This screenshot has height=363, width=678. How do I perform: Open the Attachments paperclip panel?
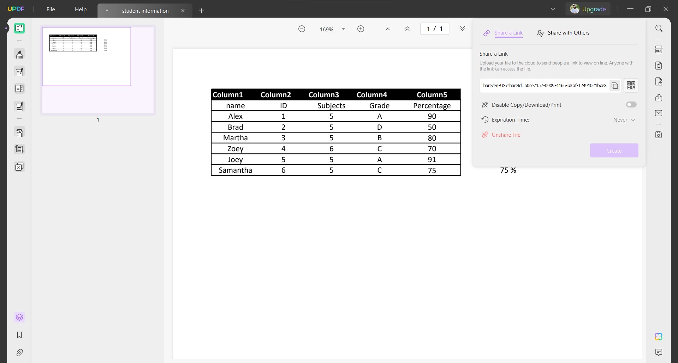click(19, 352)
